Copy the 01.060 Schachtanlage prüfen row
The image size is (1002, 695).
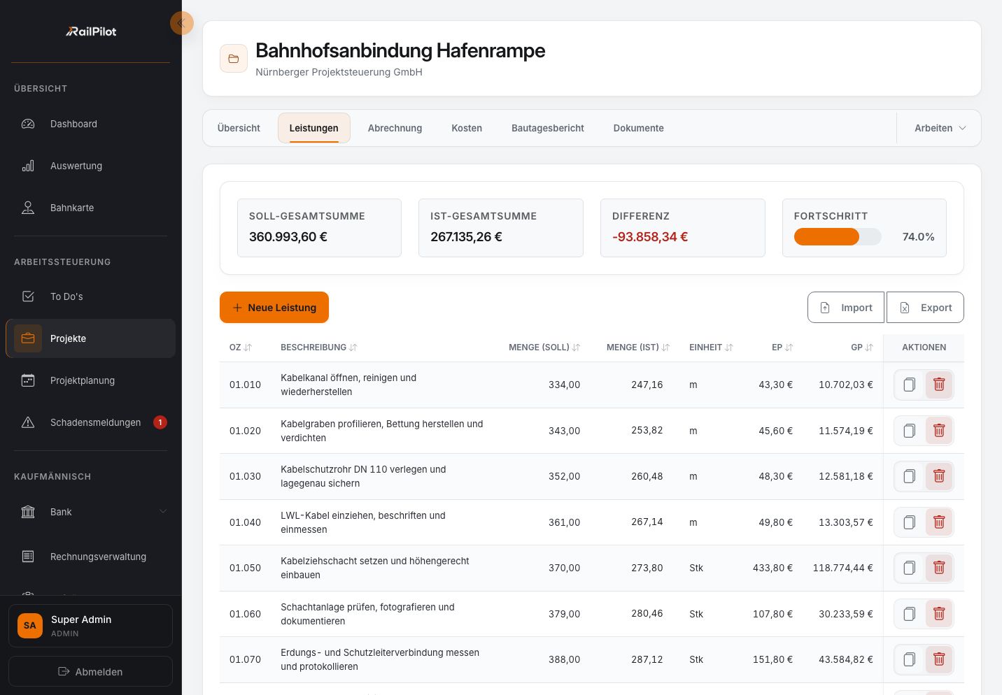[909, 614]
